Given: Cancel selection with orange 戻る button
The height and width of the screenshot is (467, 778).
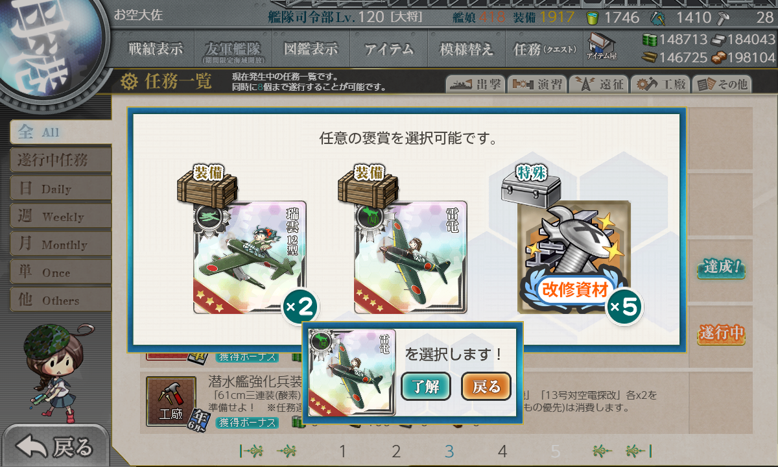Looking at the screenshot, I should 486,387.
